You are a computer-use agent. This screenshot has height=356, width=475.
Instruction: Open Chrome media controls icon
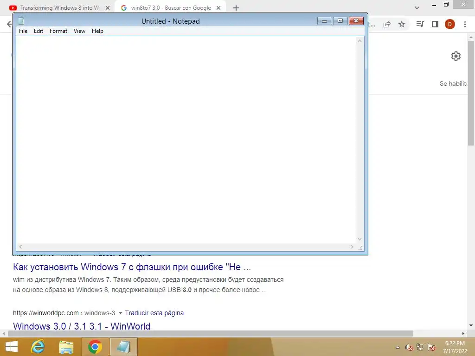click(420, 24)
